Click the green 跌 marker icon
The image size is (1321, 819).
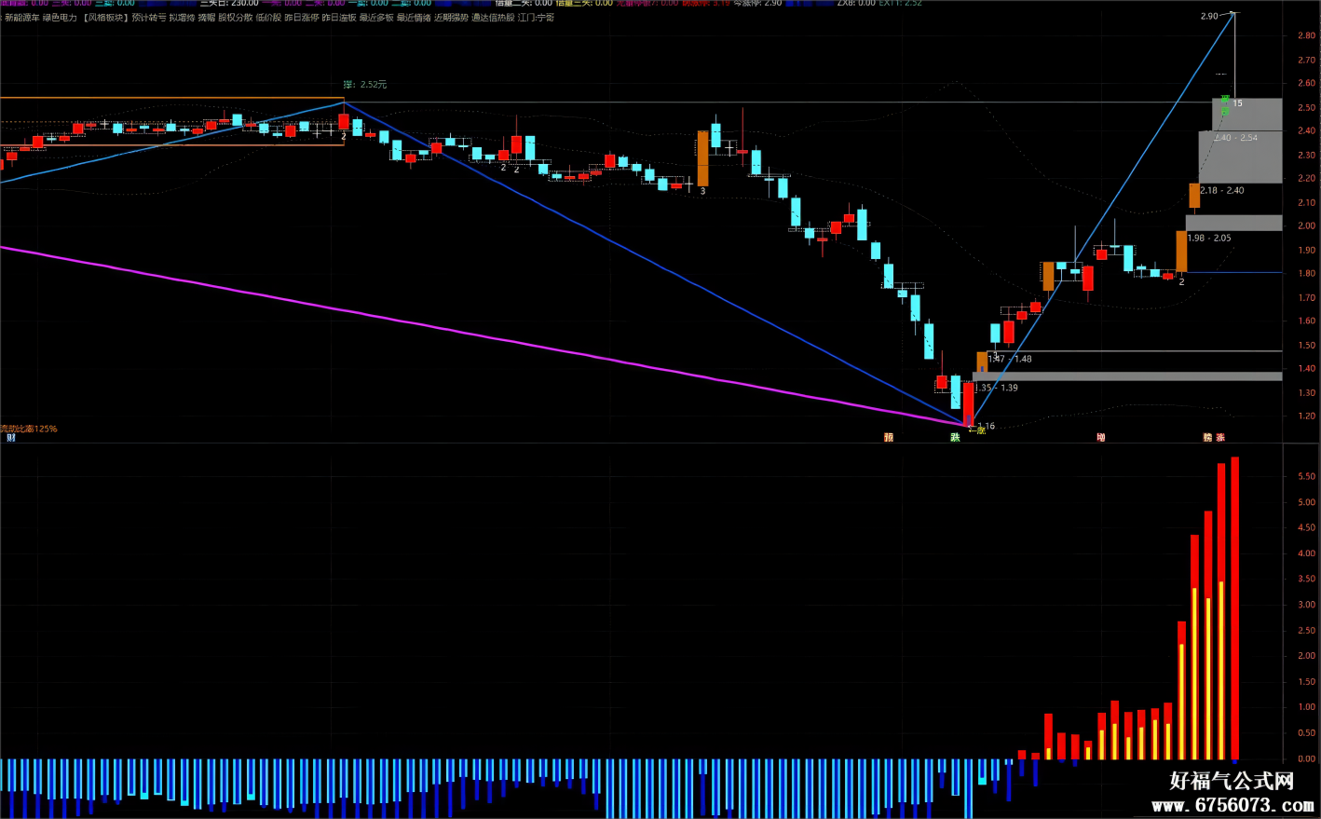coord(955,437)
